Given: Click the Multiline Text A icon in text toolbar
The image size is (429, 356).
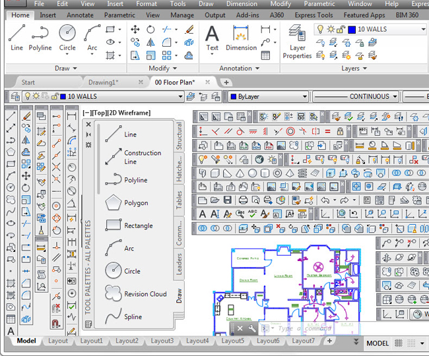Looking at the screenshot, I should tap(202, 214).
